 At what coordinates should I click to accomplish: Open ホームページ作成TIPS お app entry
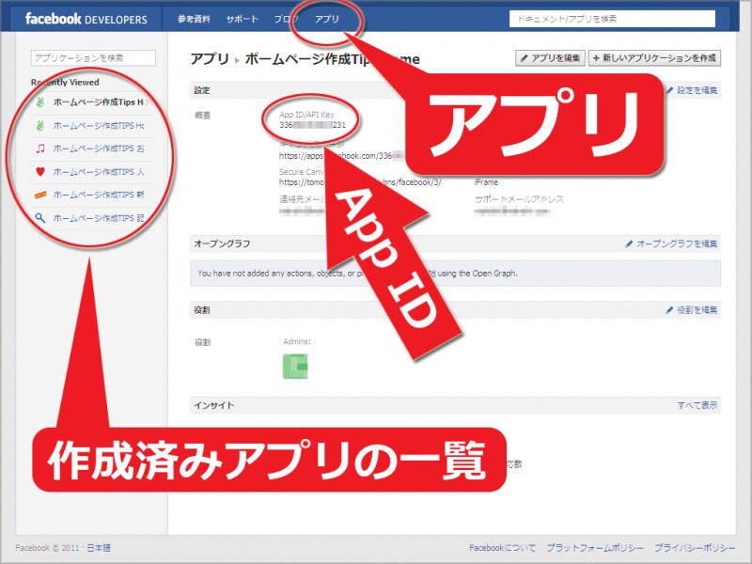pyautogui.click(x=99, y=149)
